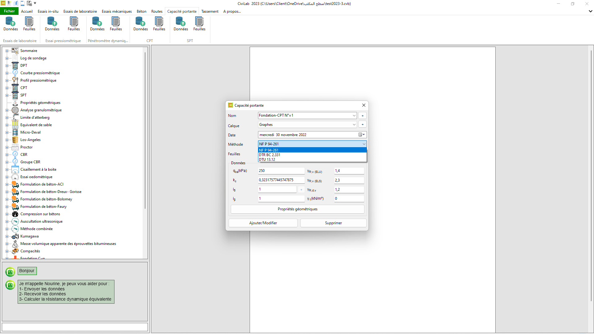Viewport: 594px width, 334px height.
Task: Open Données for Essai pressiométrique
Action: pyautogui.click(x=52, y=24)
